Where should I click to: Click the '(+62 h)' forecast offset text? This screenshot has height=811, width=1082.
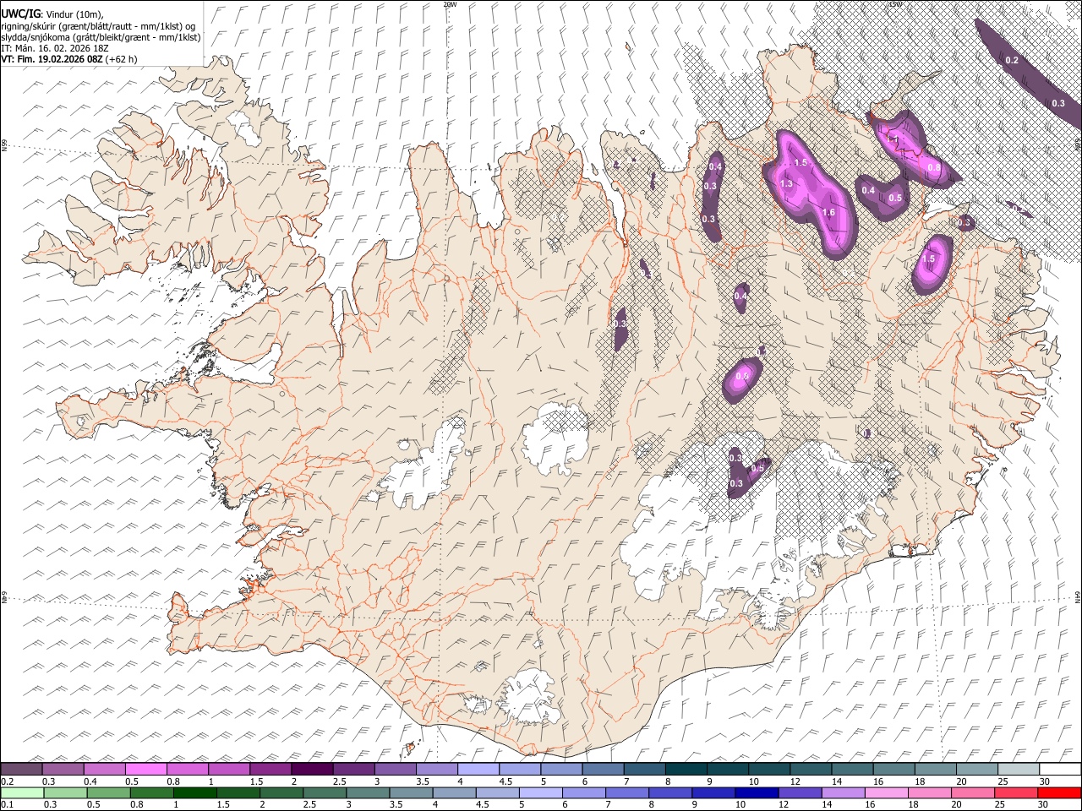122,59
